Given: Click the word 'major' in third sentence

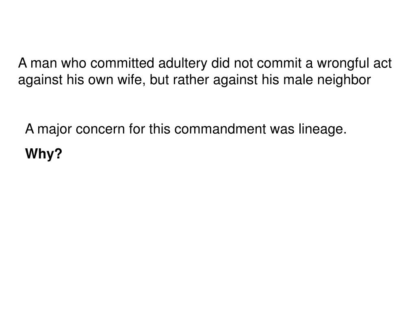Looking at the screenshot, I should pos(54,129).
